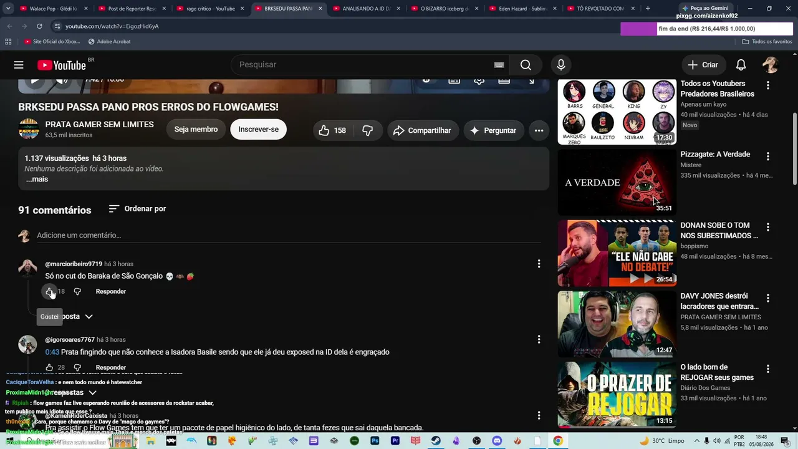
Task: Open the Pizzagate: A Verdade thumbnail
Action: [x=617, y=182]
